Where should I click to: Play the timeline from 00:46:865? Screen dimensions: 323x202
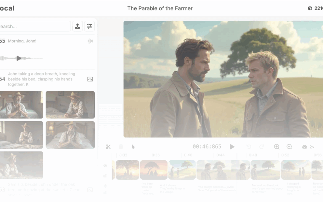click(x=232, y=147)
